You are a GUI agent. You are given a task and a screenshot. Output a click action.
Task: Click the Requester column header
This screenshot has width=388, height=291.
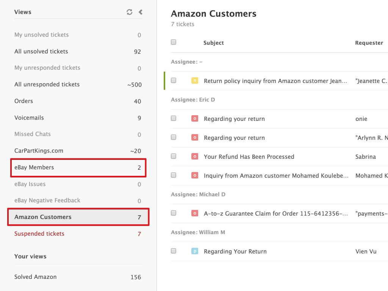tap(369, 43)
